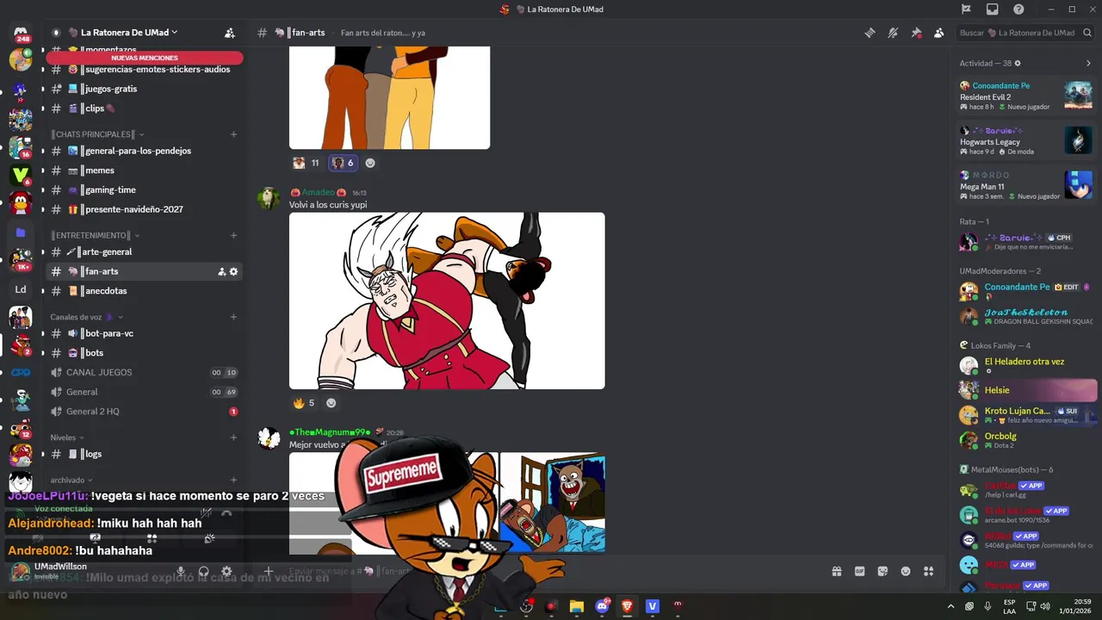Viewport: 1102px width, 620px height.
Task: Toggle headphones deafen in user panel
Action: pos(204,571)
